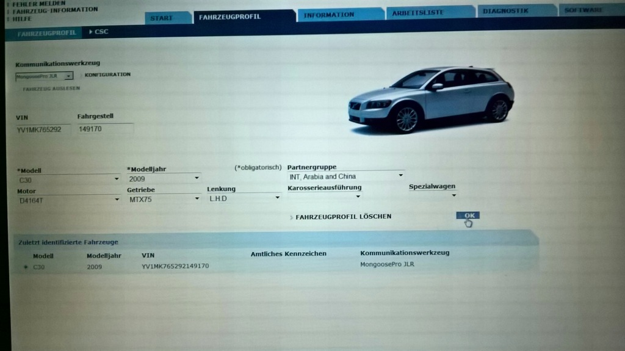Click the VIN input field
This screenshot has width=625, height=351.
coord(43,129)
